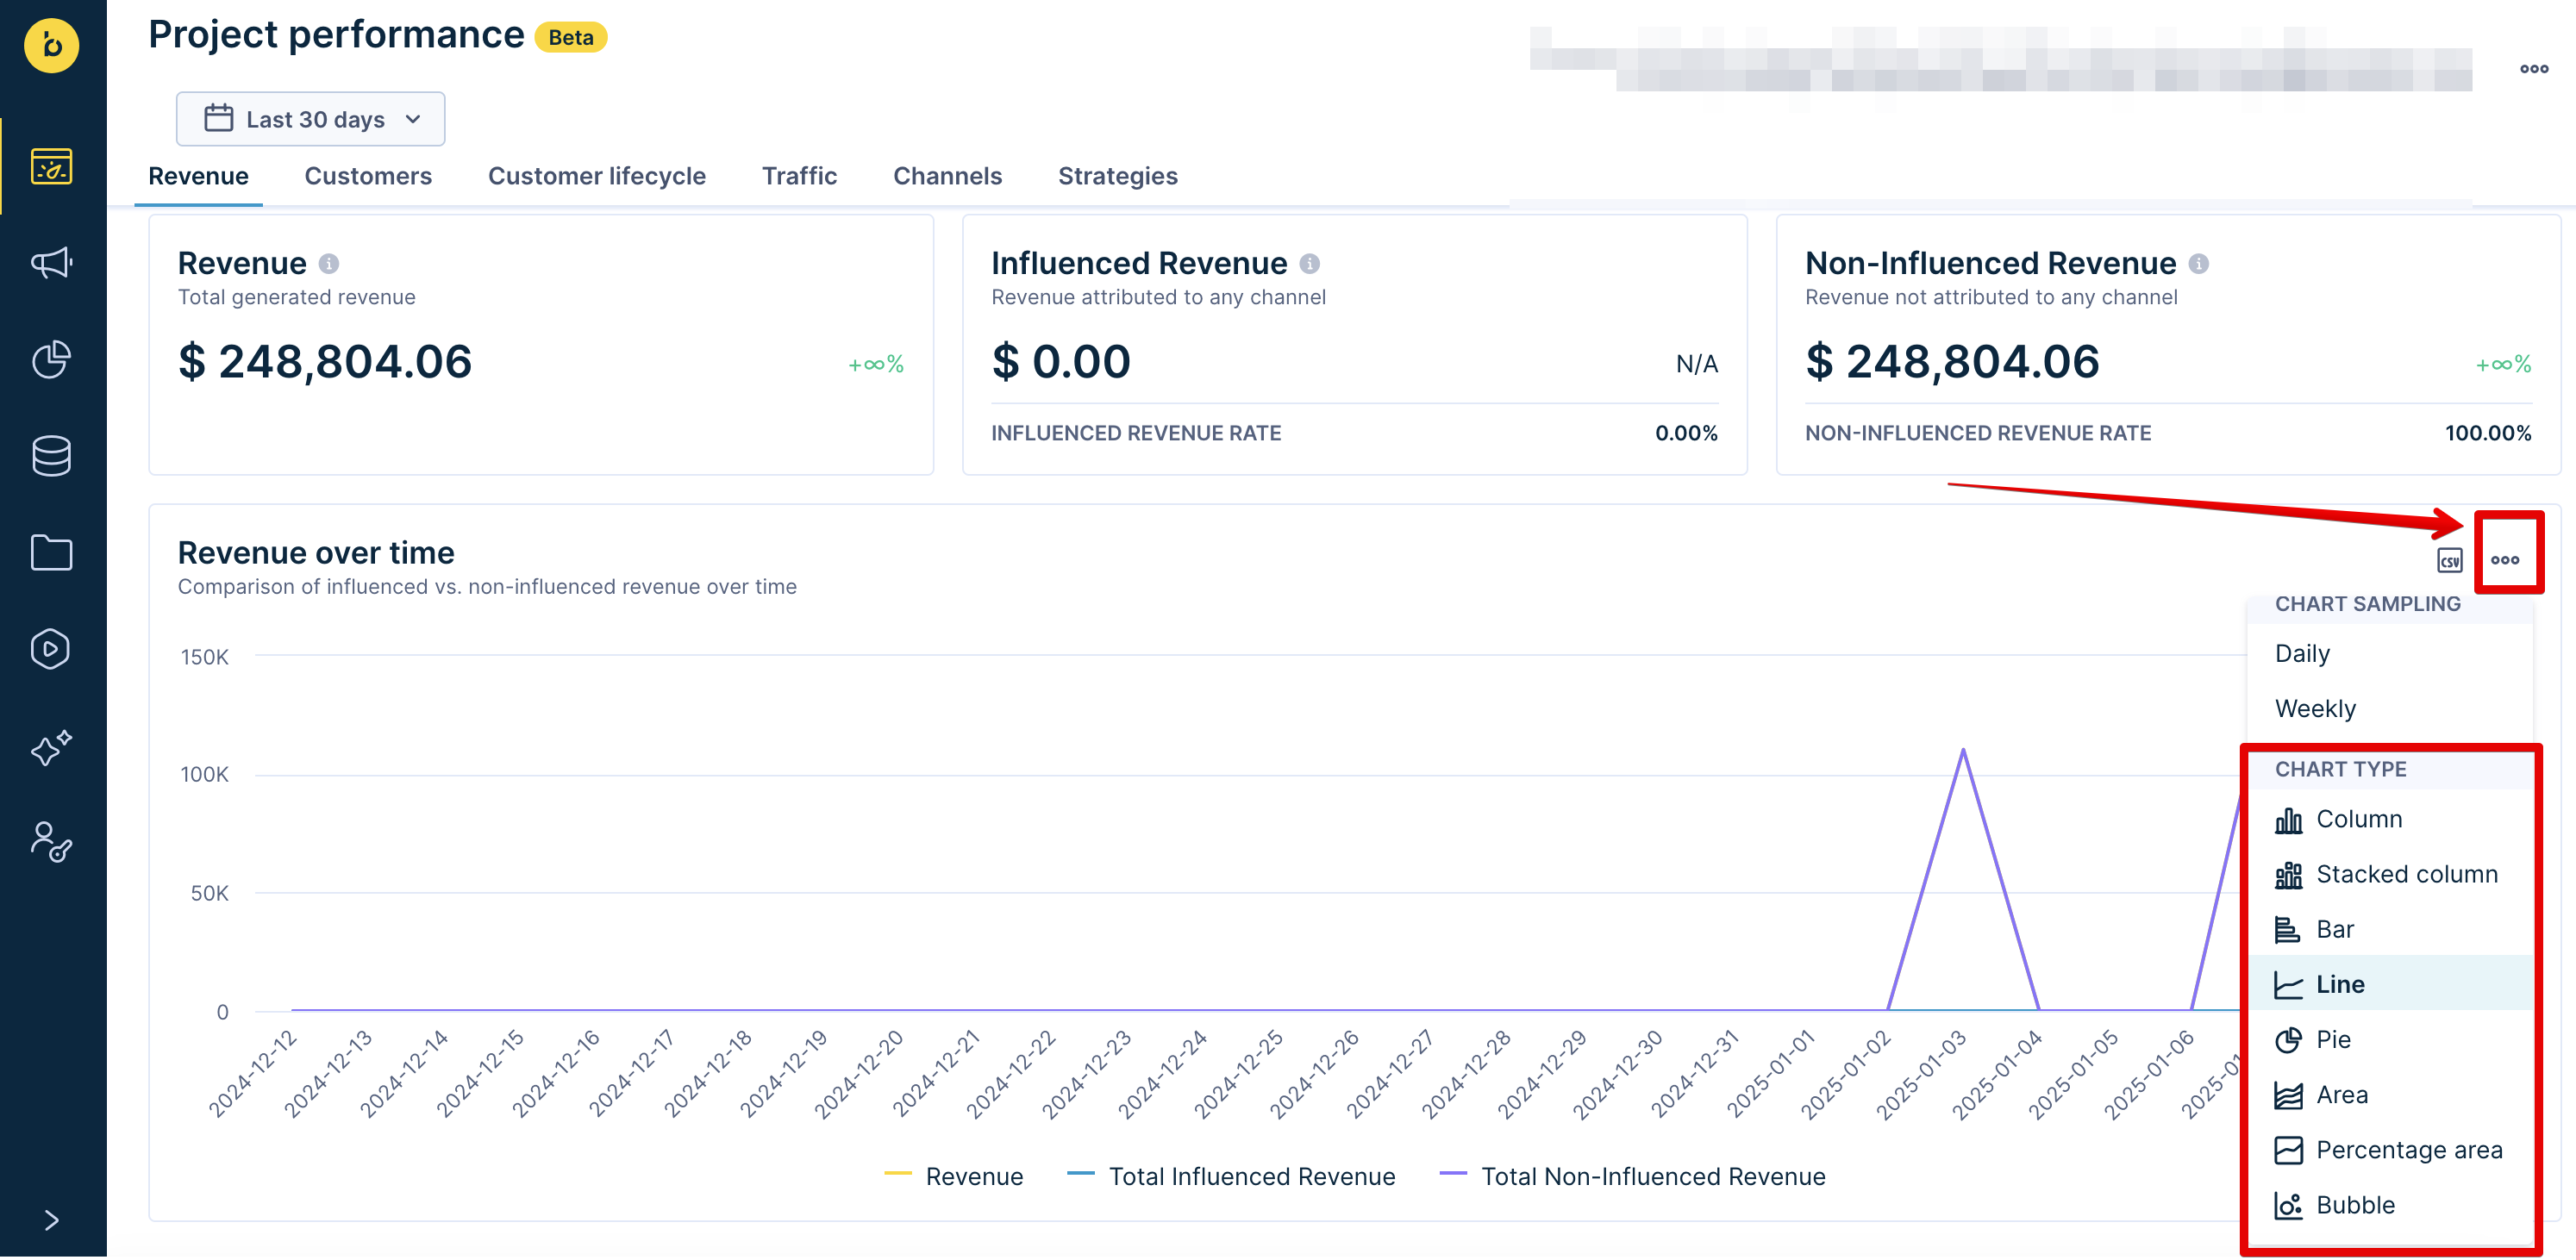Click the info icon beside Revenue heading
Viewport: 2576px width, 1260px height.
(329, 264)
